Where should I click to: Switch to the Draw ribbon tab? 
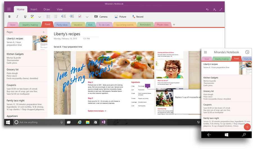(47, 9)
